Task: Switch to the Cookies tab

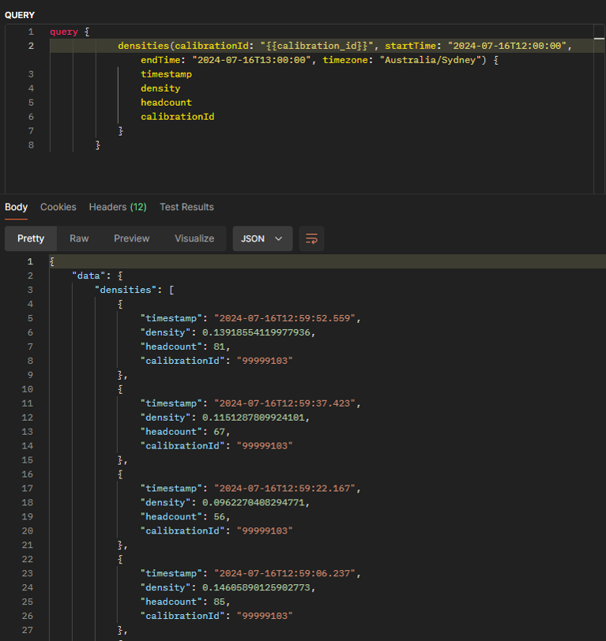Action: (x=58, y=208)
